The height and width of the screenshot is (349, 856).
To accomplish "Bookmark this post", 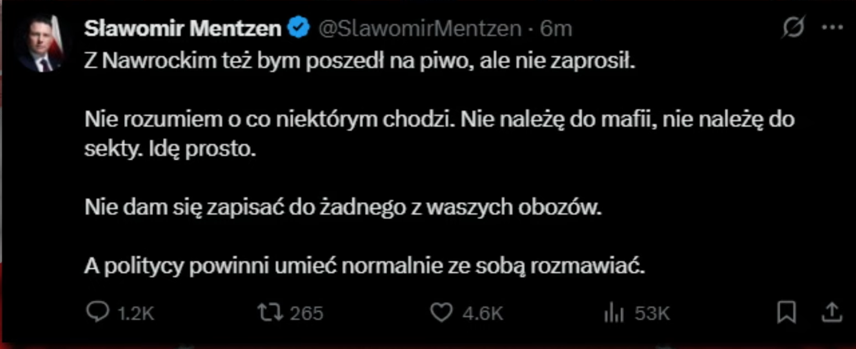I will point(786,312).
